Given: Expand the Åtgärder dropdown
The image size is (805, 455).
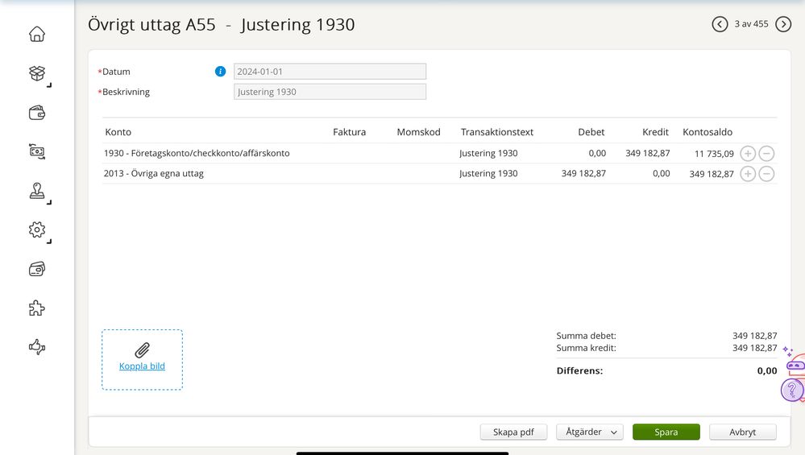Looking at the screenshot, I should coord(589,432).
